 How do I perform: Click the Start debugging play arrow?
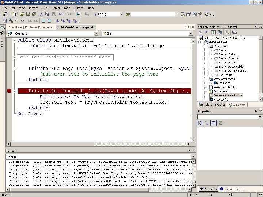[95, 14]
